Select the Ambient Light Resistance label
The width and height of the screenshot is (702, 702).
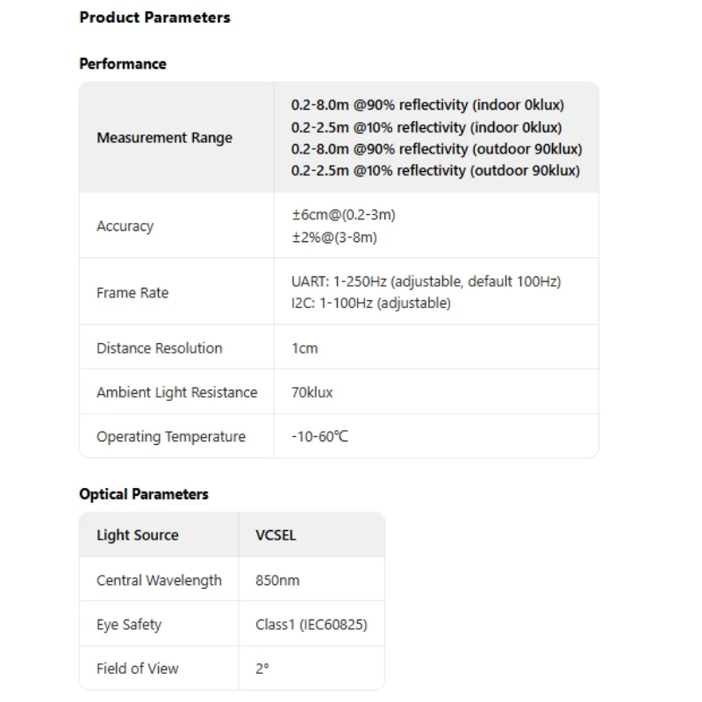click(176, 392)
